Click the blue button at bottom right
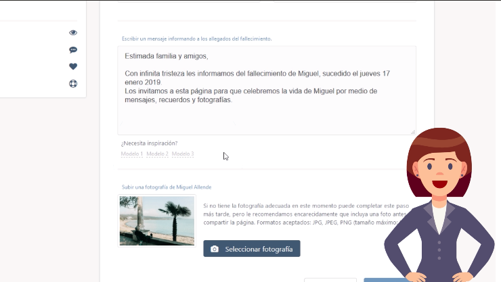 386,279
